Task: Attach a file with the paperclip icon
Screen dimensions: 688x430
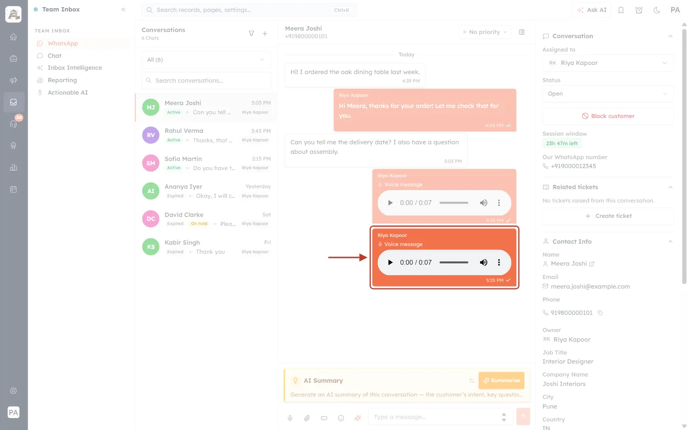Action: (307, 418)
